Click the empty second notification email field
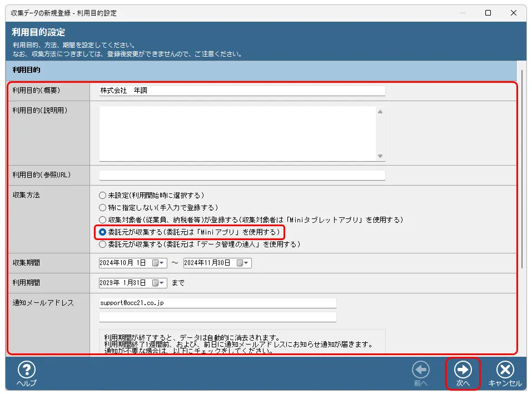This screenshot has width=532, height=394. [217, 317]
